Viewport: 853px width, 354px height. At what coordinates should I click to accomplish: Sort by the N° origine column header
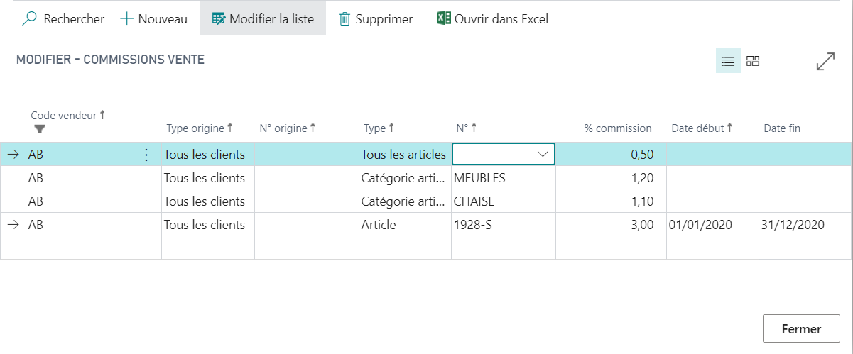tap(287, 128)
